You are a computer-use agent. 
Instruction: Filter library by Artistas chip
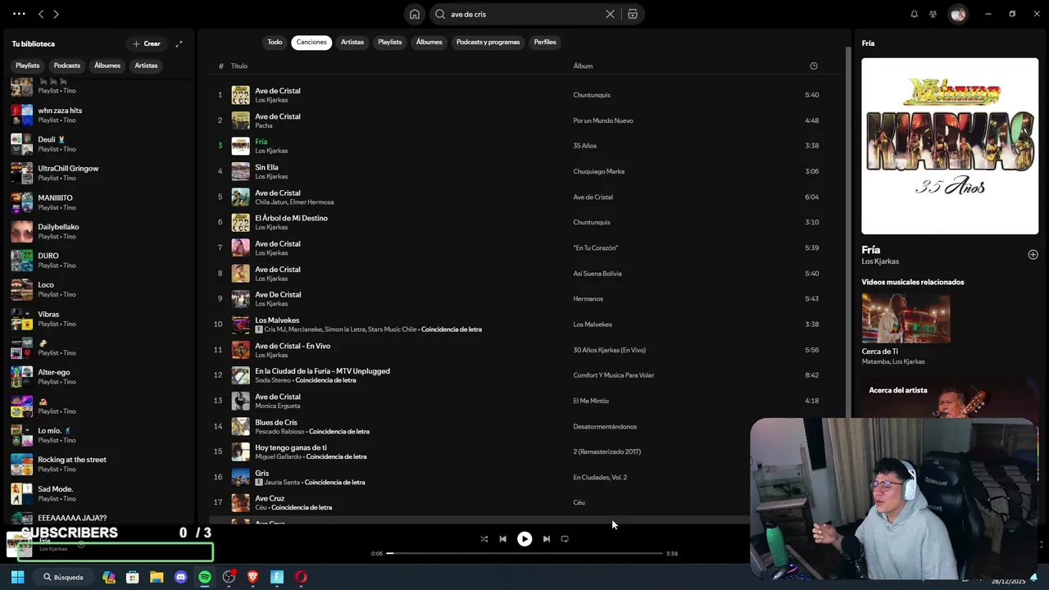[x=146, y=66]
